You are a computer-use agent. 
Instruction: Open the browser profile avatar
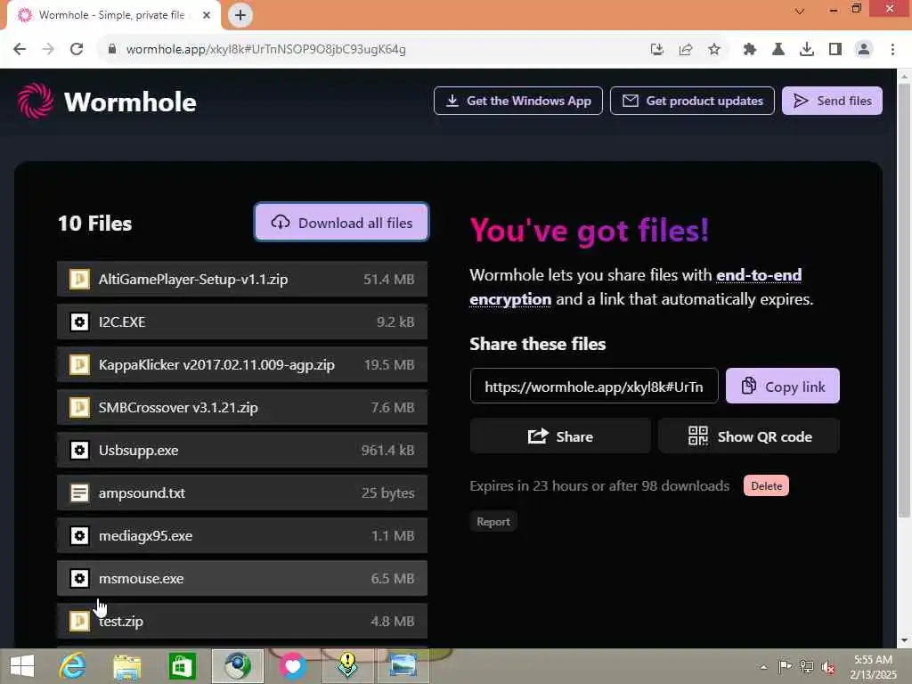pyautogui.click(x=864, y=50)
